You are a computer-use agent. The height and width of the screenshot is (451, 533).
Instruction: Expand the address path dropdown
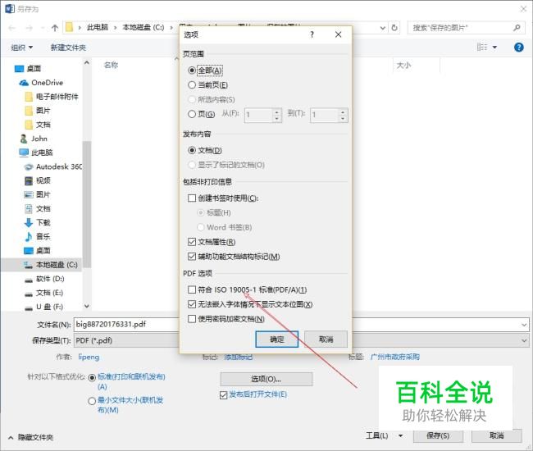[383, 28]
